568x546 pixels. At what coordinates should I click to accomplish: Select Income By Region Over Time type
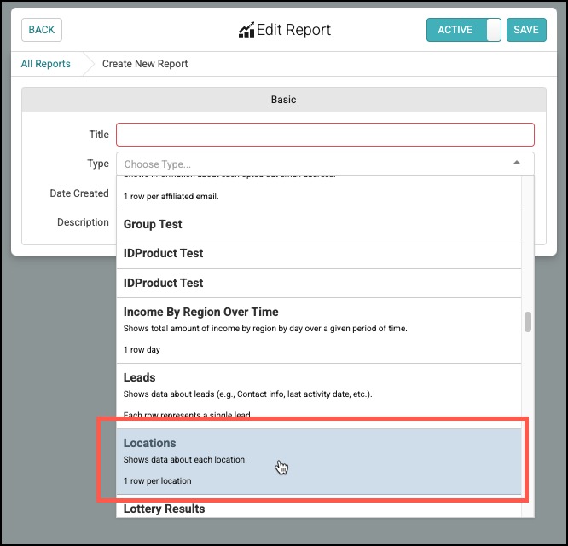pos(319,330)
